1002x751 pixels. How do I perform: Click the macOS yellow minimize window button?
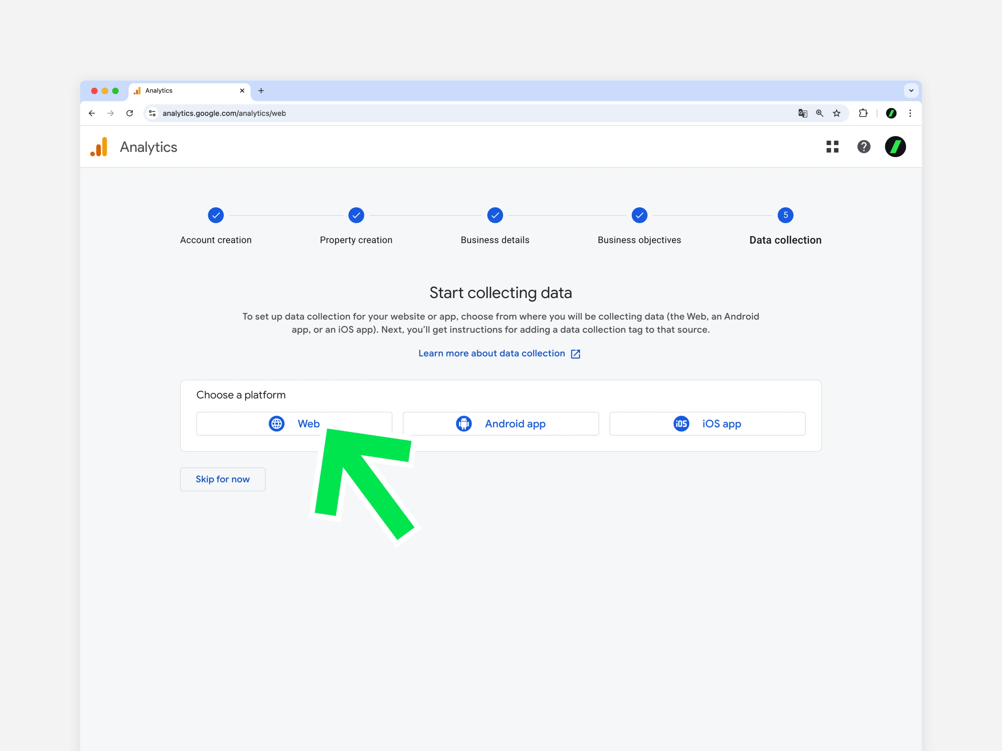click(105, 90)
